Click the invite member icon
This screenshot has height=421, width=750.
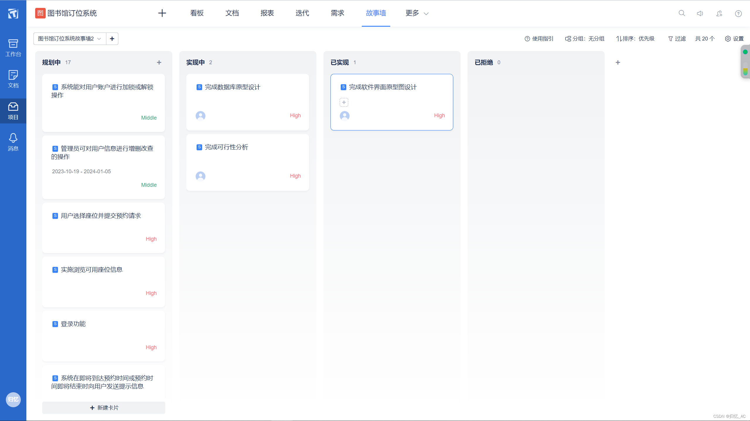(719, 13)
